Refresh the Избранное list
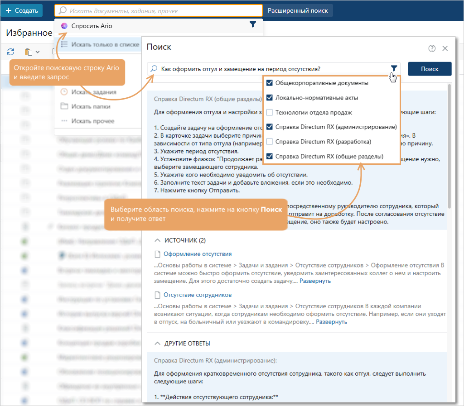Screen dimensions: 464x406 pos(11,52)
